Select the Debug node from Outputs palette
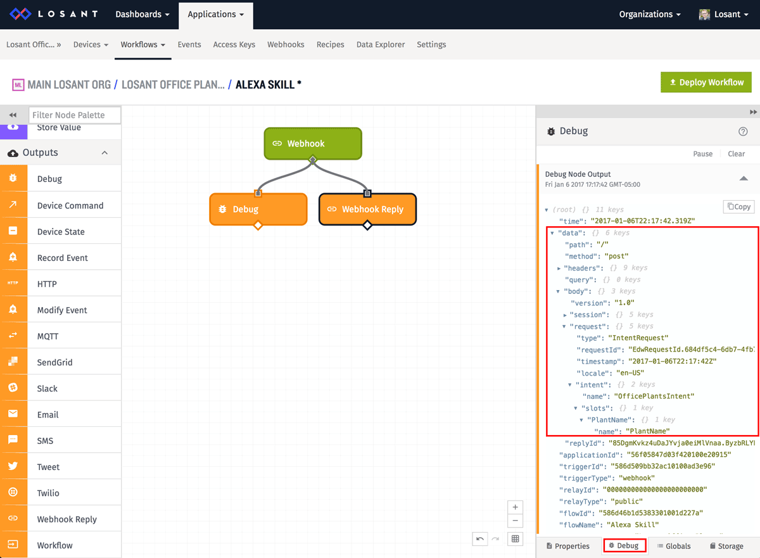Image resolution: width=760 pixels, height=558 pixels. [50, 178]
